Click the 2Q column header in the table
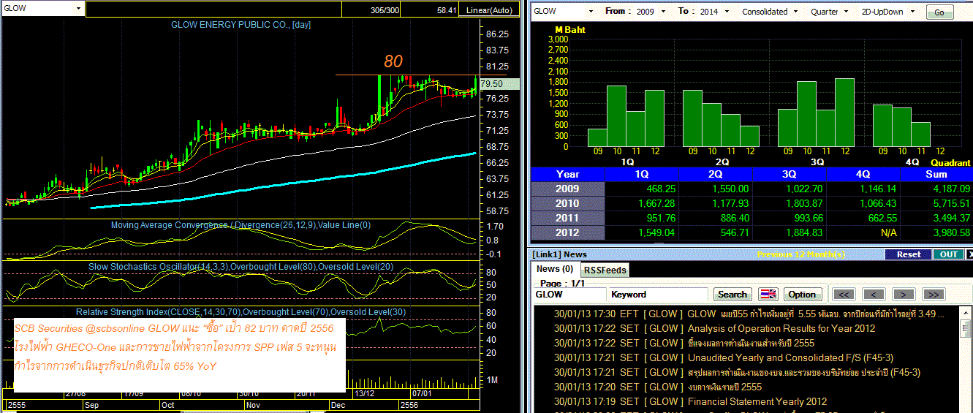This screenshot has width=973, height=413. point(716,174)
